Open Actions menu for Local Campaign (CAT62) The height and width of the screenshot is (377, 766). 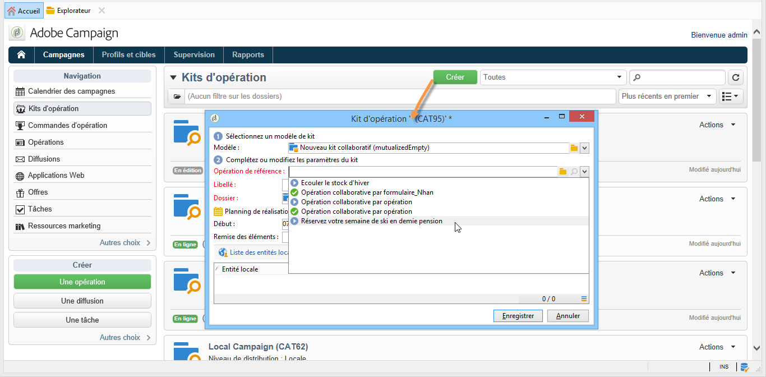[x=717, y=347]
